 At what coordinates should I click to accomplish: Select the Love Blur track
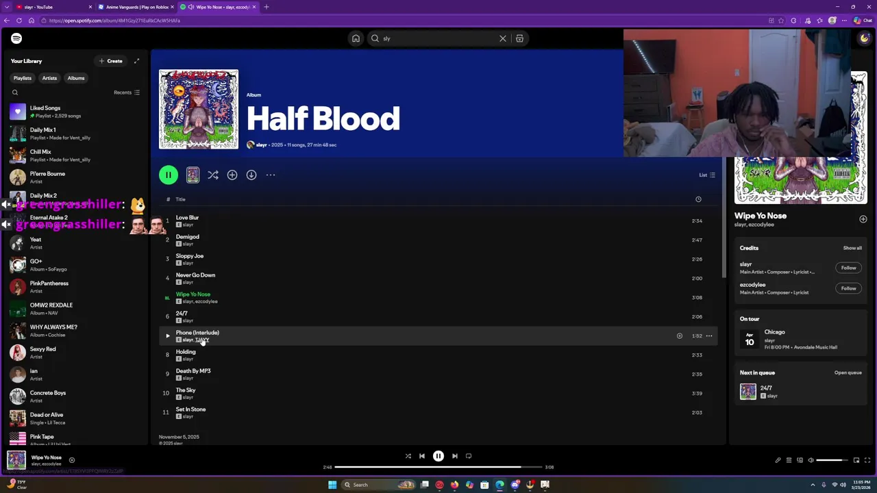pos(438,221)
